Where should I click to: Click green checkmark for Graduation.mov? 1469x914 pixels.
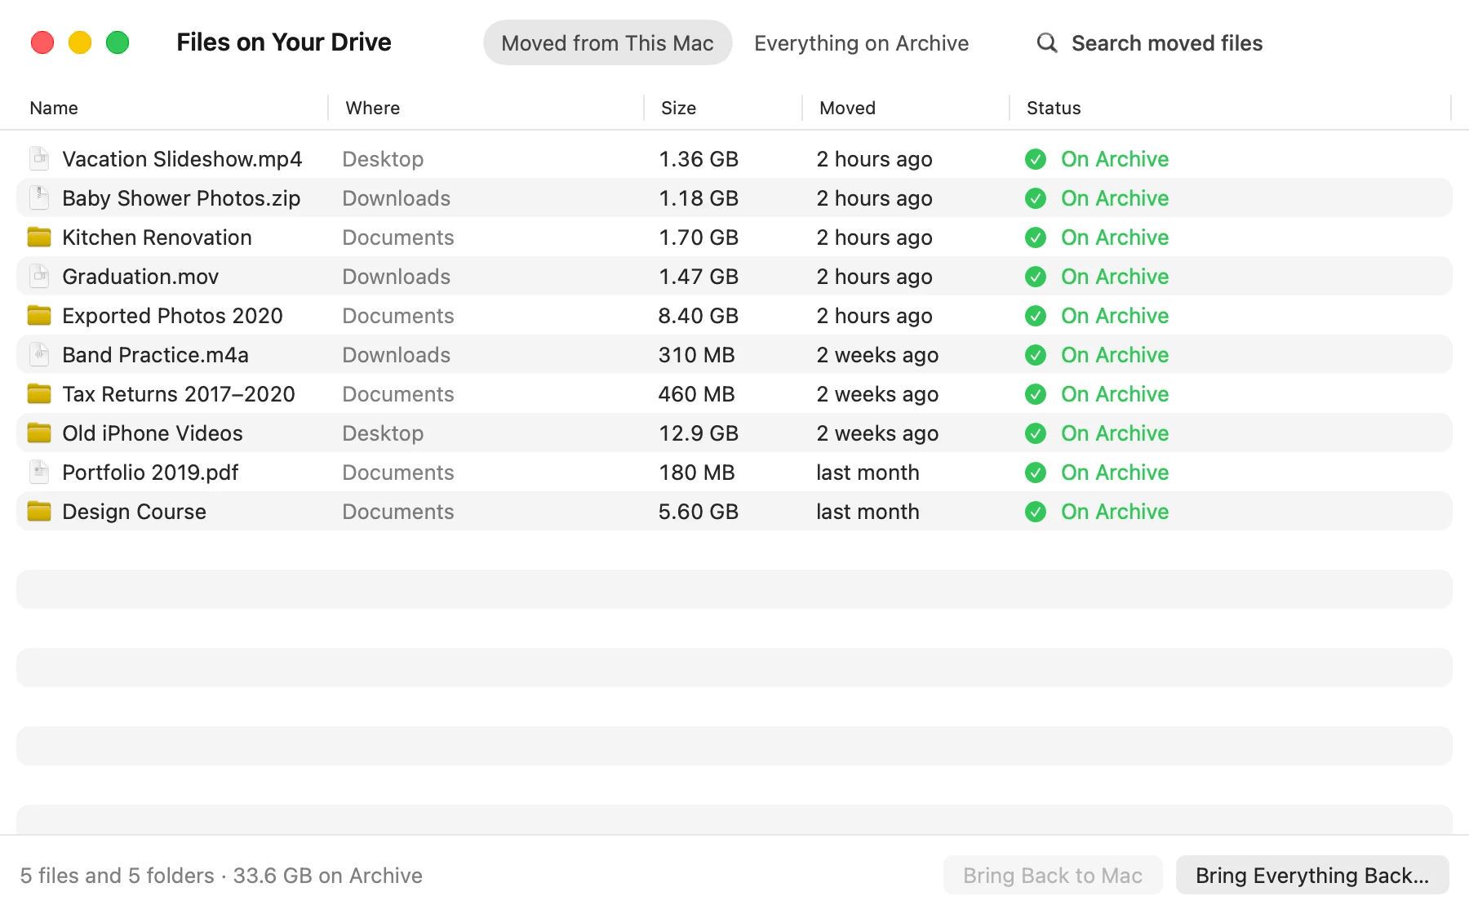1036,277
